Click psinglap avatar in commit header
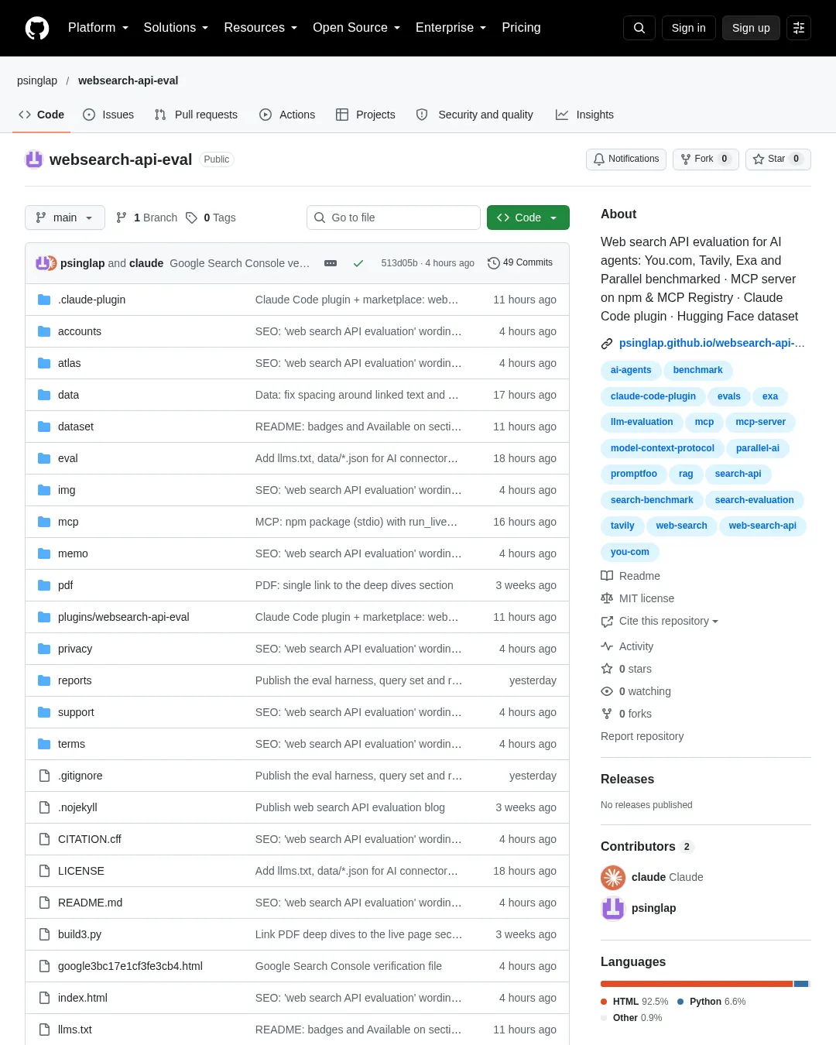The width and height of the screenshot is (836, 1045). [42, 263]
